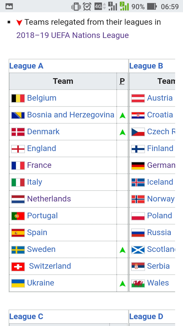The image size is (183, 326).
Task: Tap the Switzerland flag icon
Action: 18,266
